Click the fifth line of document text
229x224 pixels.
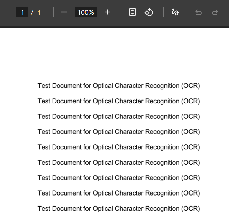118,147
